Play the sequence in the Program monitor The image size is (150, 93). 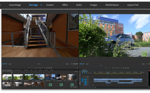117,68
